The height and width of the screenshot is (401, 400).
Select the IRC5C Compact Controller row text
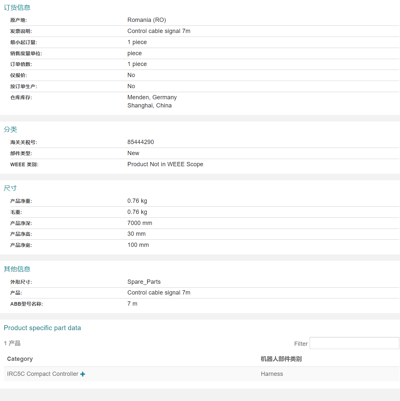[42, 374]
